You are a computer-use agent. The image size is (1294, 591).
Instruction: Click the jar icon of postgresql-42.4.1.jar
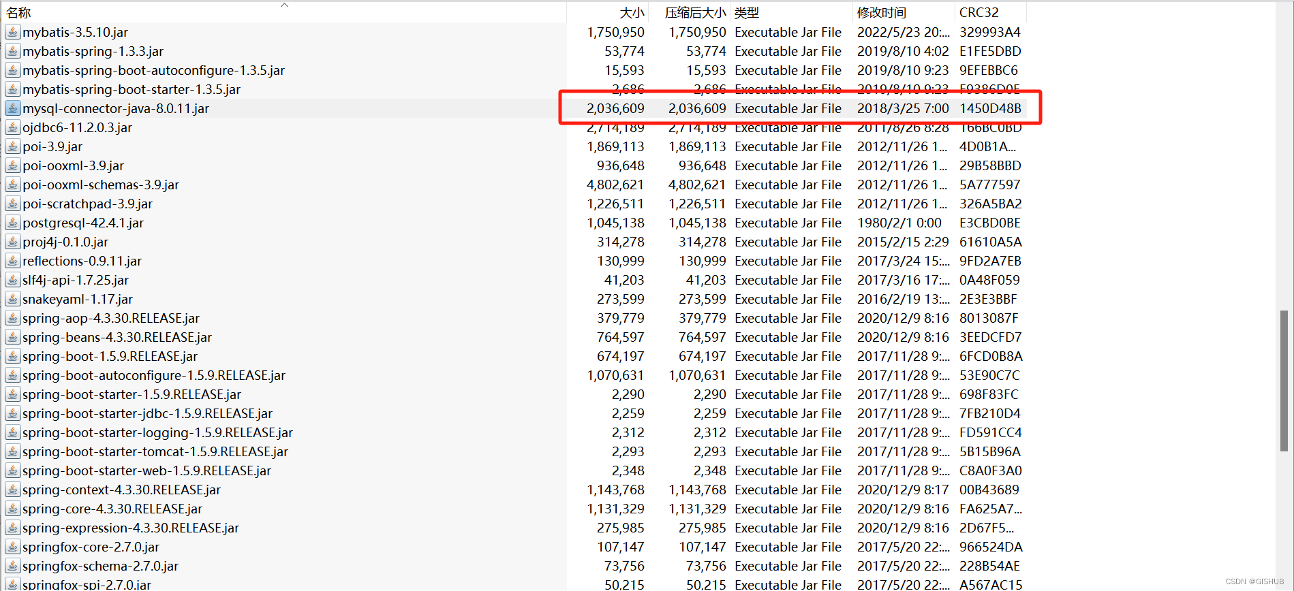coord(12,223)
